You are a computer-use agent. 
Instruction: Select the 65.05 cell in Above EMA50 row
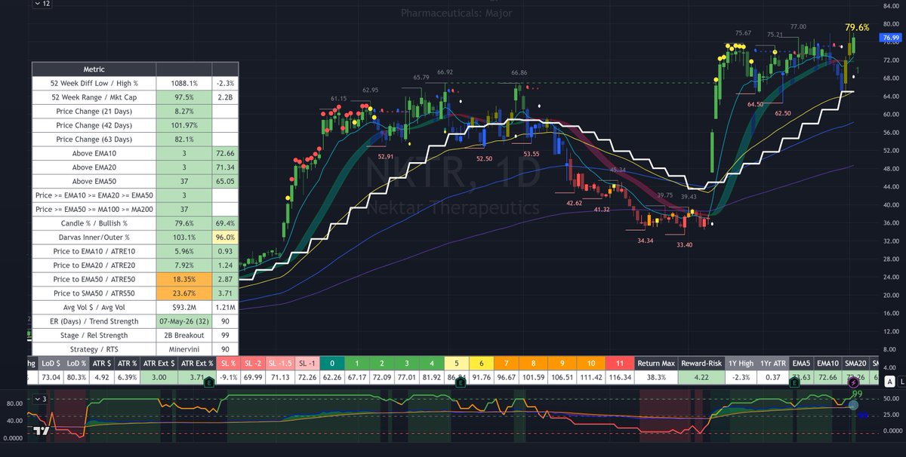point(225,181)
